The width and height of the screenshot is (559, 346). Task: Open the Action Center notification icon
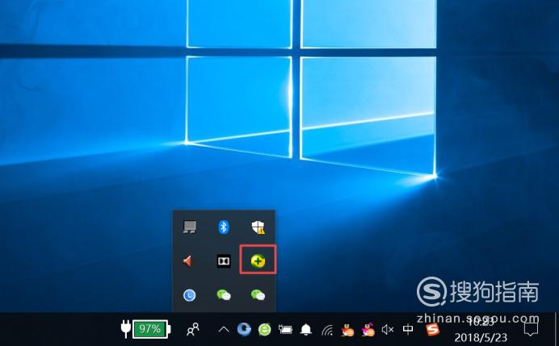[x=531, y=329]
